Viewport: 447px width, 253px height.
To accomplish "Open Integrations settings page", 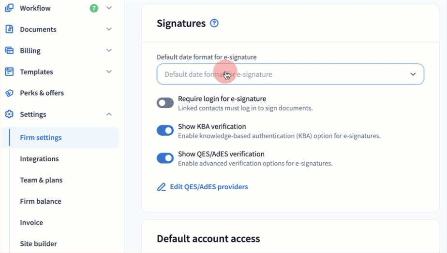I will coord(39,159).
